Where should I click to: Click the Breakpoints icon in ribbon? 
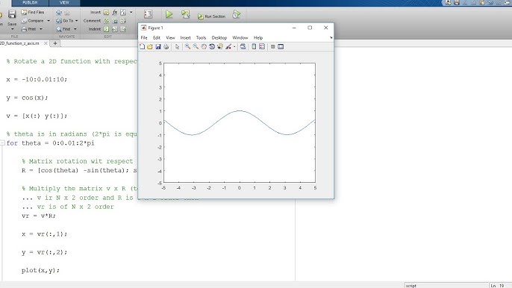pyautogui.click(x=148, y=14)
